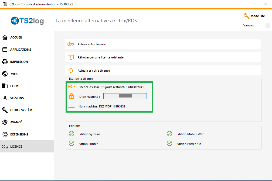This screenshot has width=272, height=181.
Task: Click the building icon beside FERME
Action: pyautogui.click(x=5, y=86)
